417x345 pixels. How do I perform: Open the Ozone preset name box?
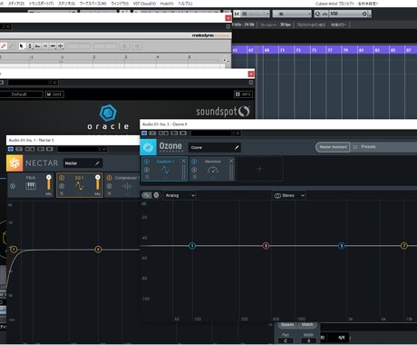click(x=215, y=147)
